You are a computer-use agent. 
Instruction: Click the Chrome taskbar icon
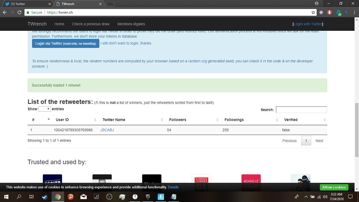click(x=58, y=197)
